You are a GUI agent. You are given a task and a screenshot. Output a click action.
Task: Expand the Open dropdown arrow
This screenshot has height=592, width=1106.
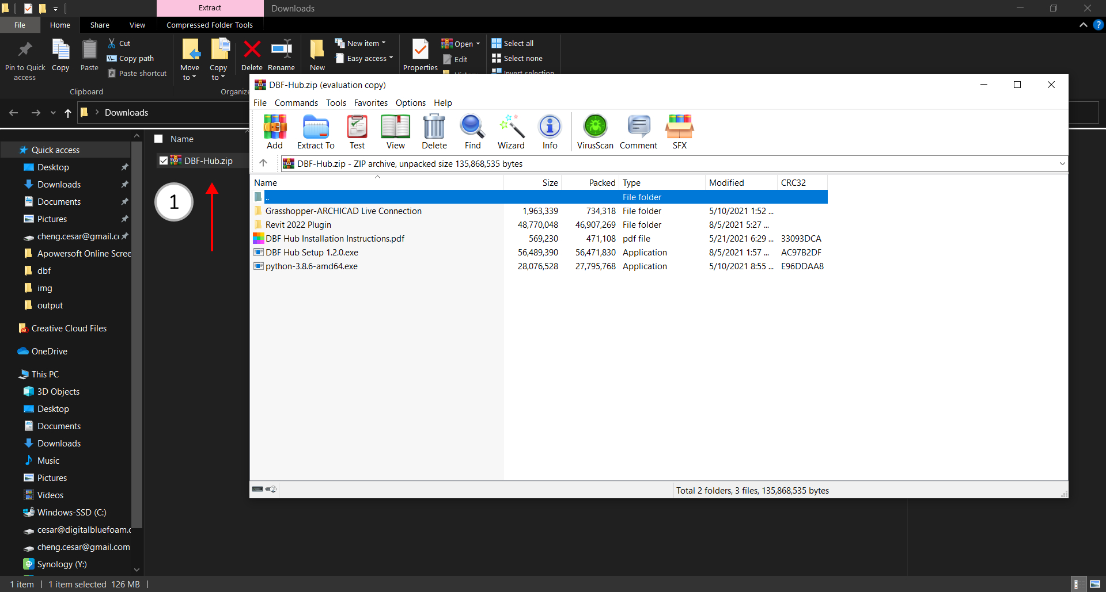tap(478, 44)
